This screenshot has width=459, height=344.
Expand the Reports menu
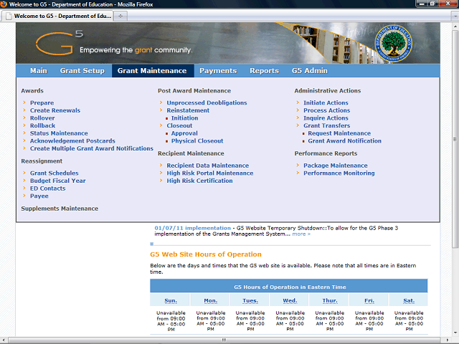click(264, 71)
